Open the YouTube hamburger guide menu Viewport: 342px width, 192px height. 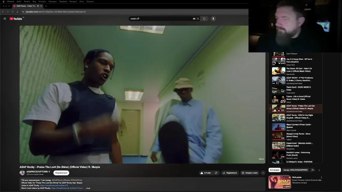[x=5, y=19]
